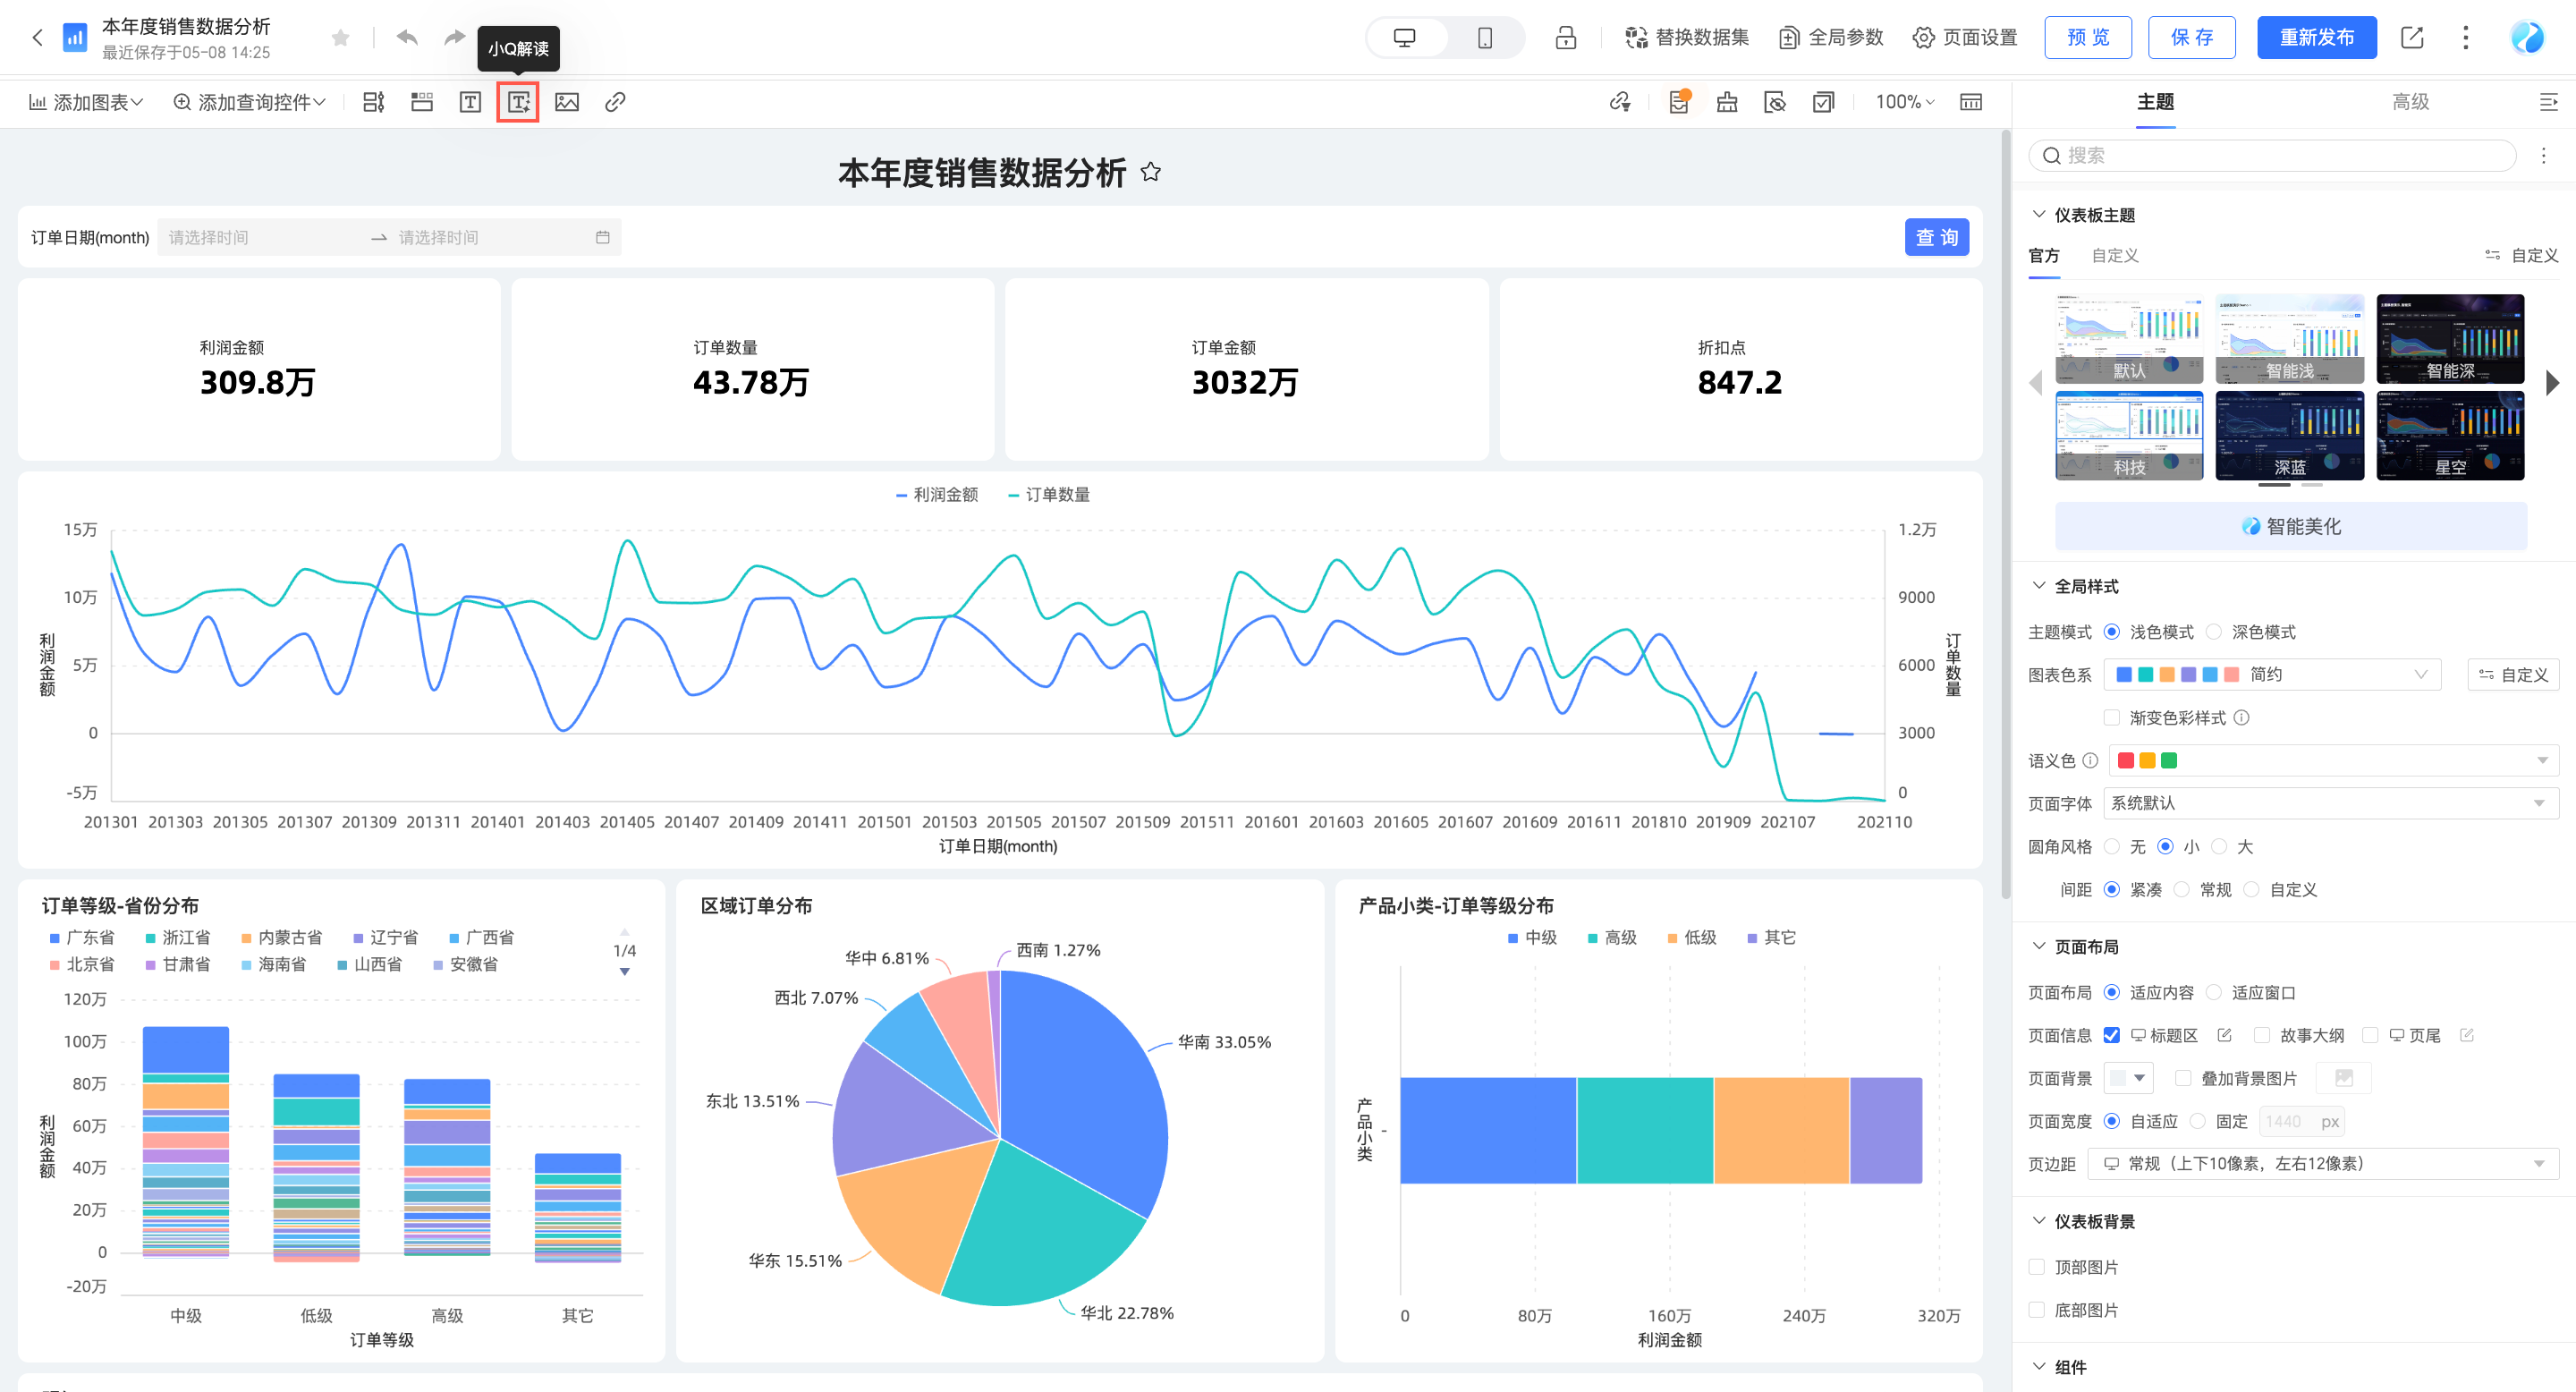Image resolution: width=2576 pixels, height=1392 pixels.
Task: Select 深色模式 theme mode radio
Action: [x=2214, y=632]
